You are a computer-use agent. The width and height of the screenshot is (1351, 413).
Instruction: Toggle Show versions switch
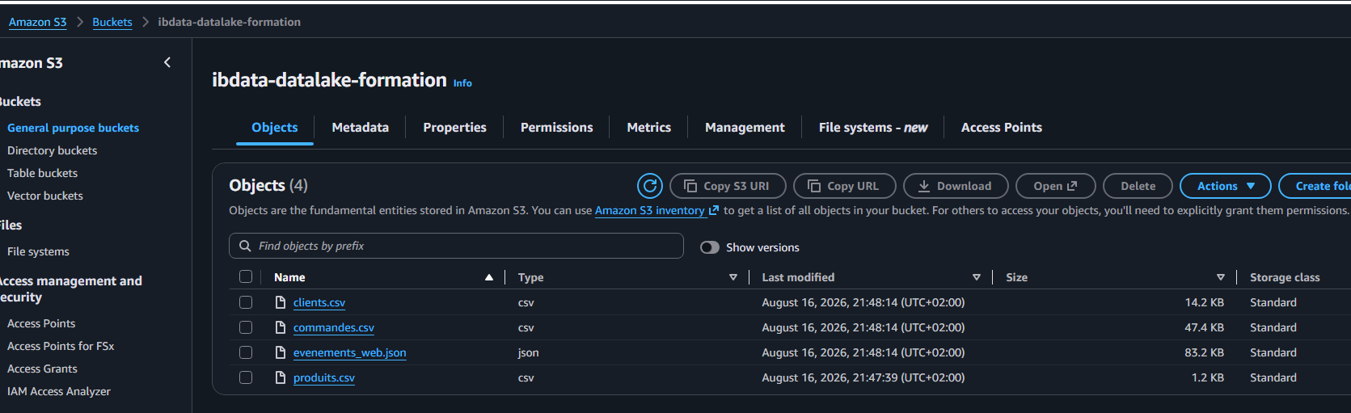click(x=710, y=247)
